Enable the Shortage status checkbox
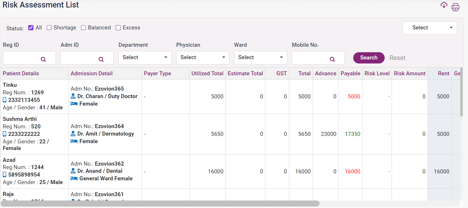The height and width of the screenshot is (208, 468). [49, 28]
